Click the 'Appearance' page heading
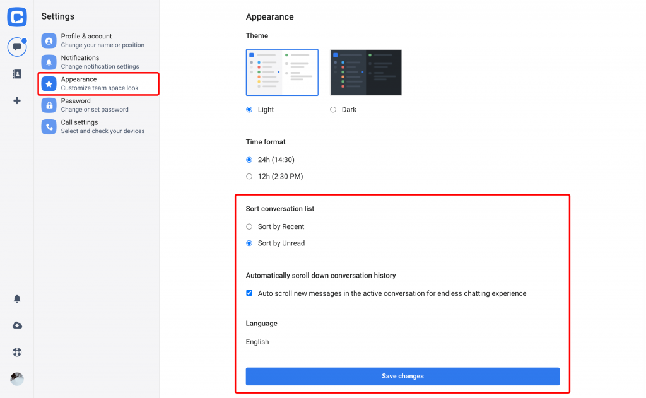Screen dimensions: 646x398 coord(270,17)
